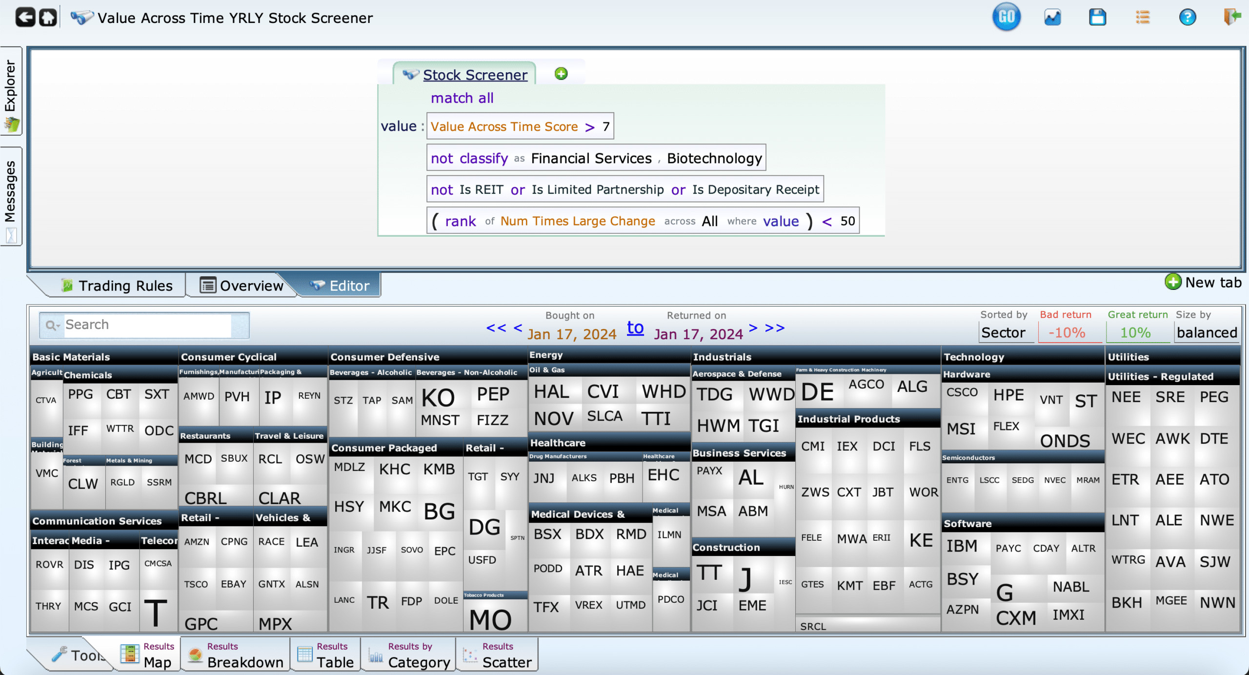Jump back with the << arrows

(x=496, y=327)
